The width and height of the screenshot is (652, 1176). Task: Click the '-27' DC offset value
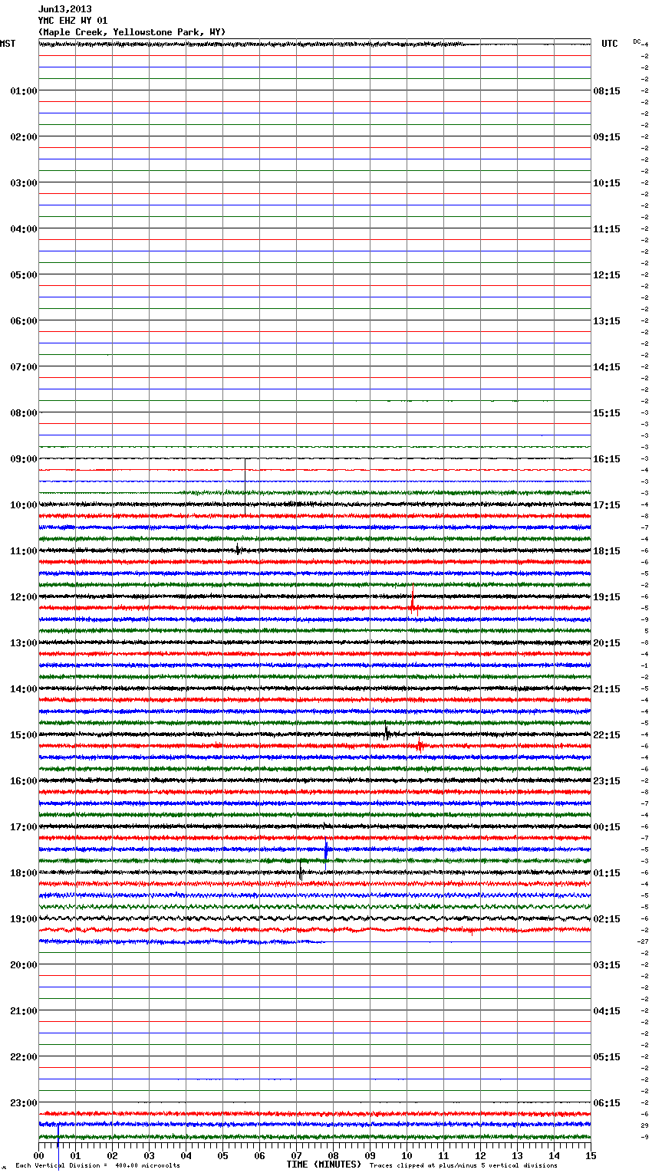pos(643,941)
